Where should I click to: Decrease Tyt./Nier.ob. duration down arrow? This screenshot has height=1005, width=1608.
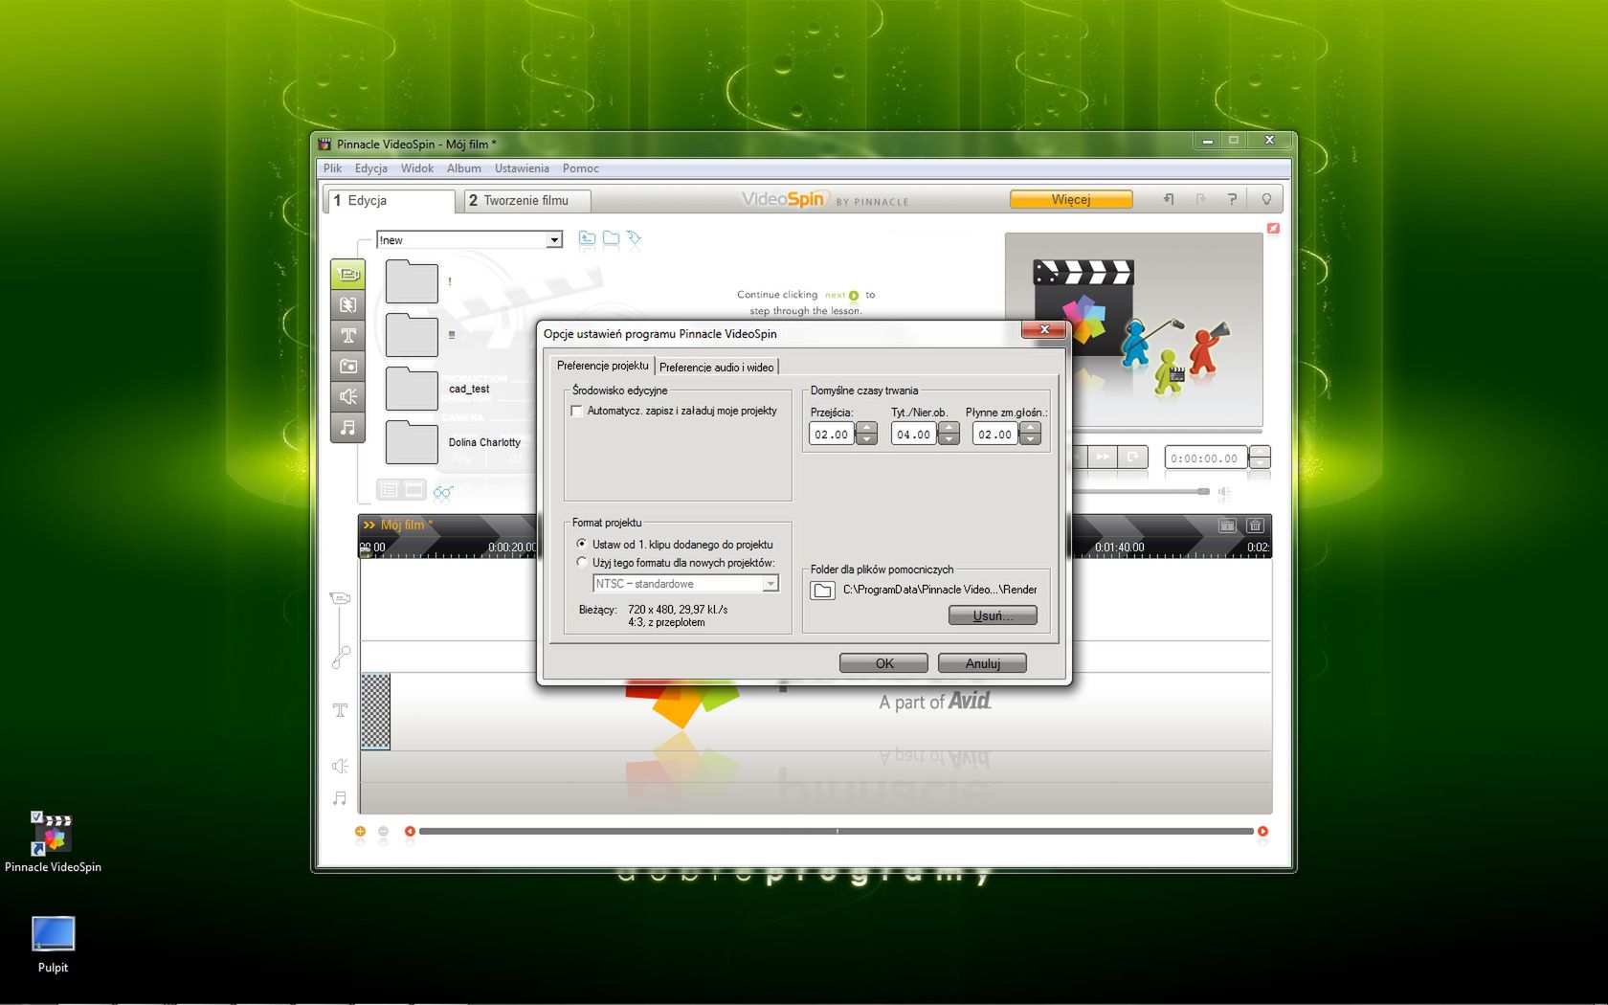[949, 439]
